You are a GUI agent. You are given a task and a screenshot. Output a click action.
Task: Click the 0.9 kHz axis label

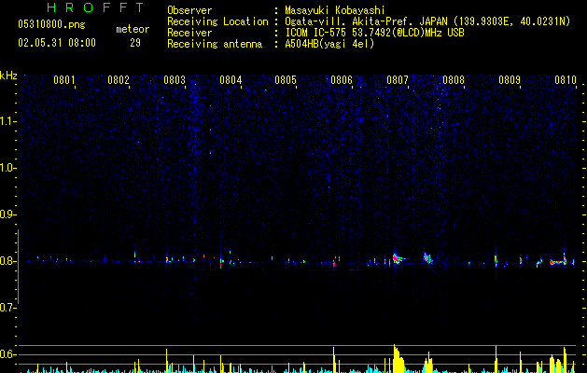coord(7,214)
